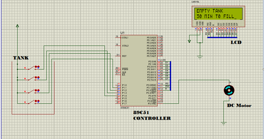Click the P1.7 pin label

(124, 103)
